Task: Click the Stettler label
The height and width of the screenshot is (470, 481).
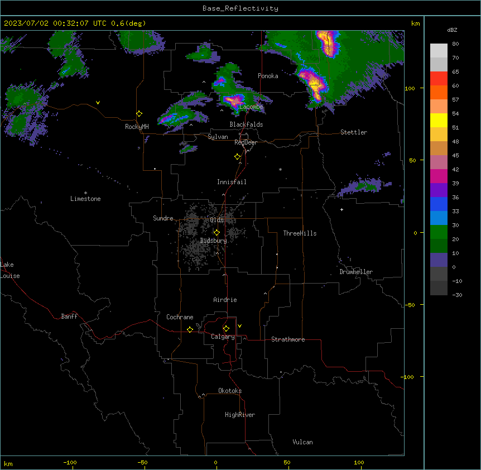Action: 354,132
